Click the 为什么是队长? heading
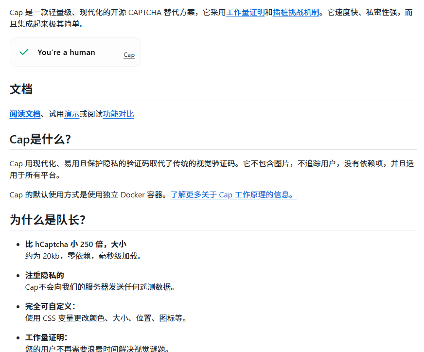The height and width of the screenshot is (352, 424). click(x=48, y=220)
